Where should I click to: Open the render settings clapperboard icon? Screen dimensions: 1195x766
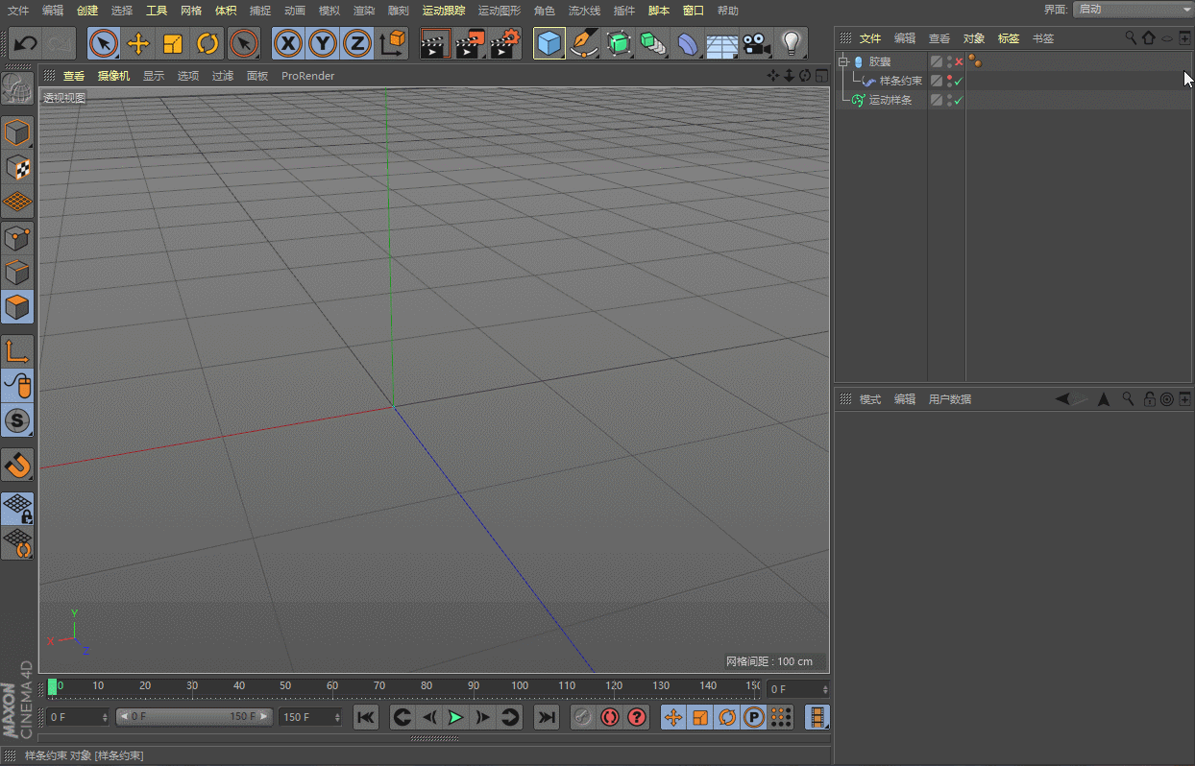(505, 43)
